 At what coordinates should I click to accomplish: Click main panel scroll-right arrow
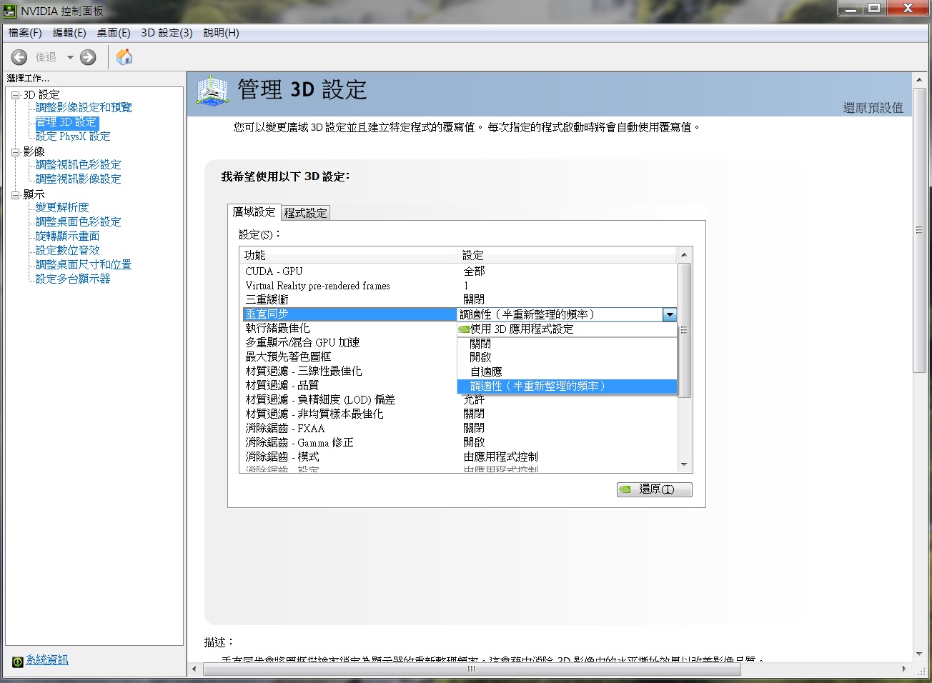[904, 669]
